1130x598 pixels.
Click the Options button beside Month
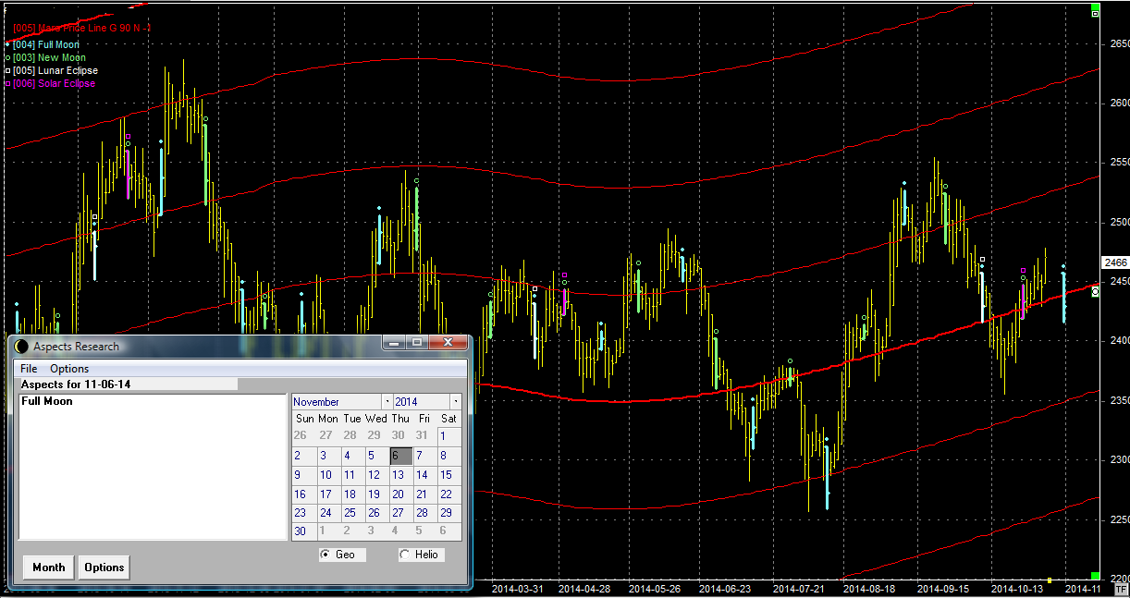[x=104, y=567]
